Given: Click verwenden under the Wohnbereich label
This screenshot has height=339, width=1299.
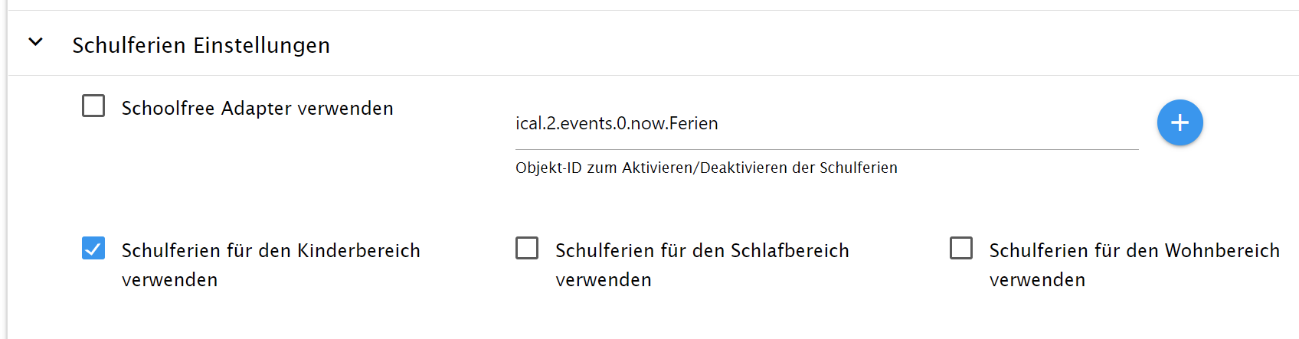Looking at the screenshot, I should click(x=1037, y=280).
